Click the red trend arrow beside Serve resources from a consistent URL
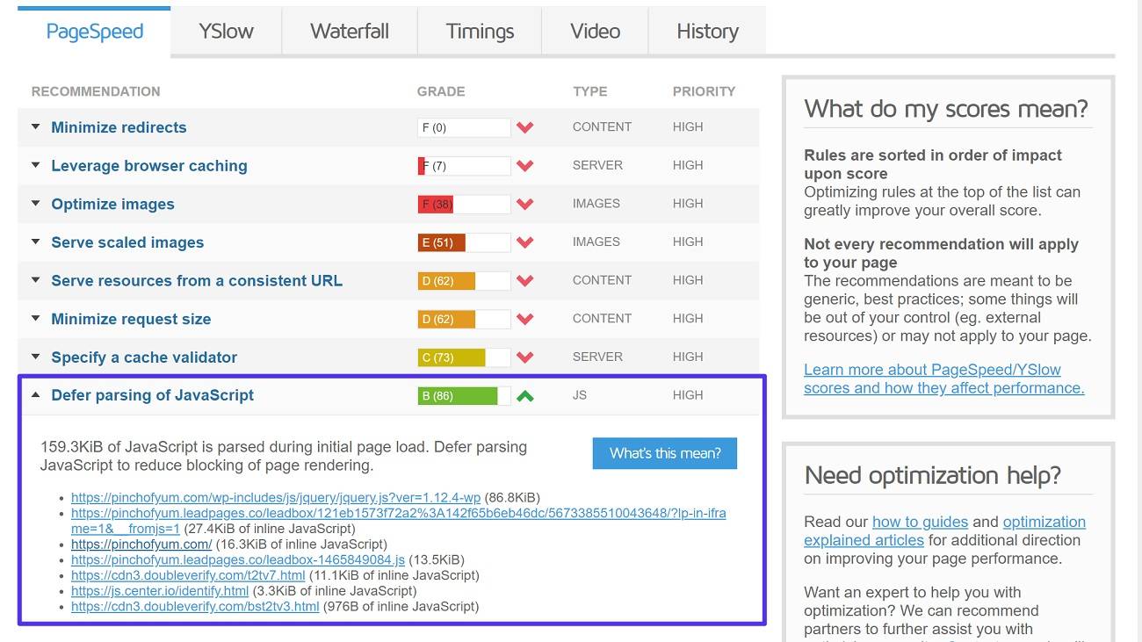This screenshot has height=642, width=1142. (x=524, y=279)
